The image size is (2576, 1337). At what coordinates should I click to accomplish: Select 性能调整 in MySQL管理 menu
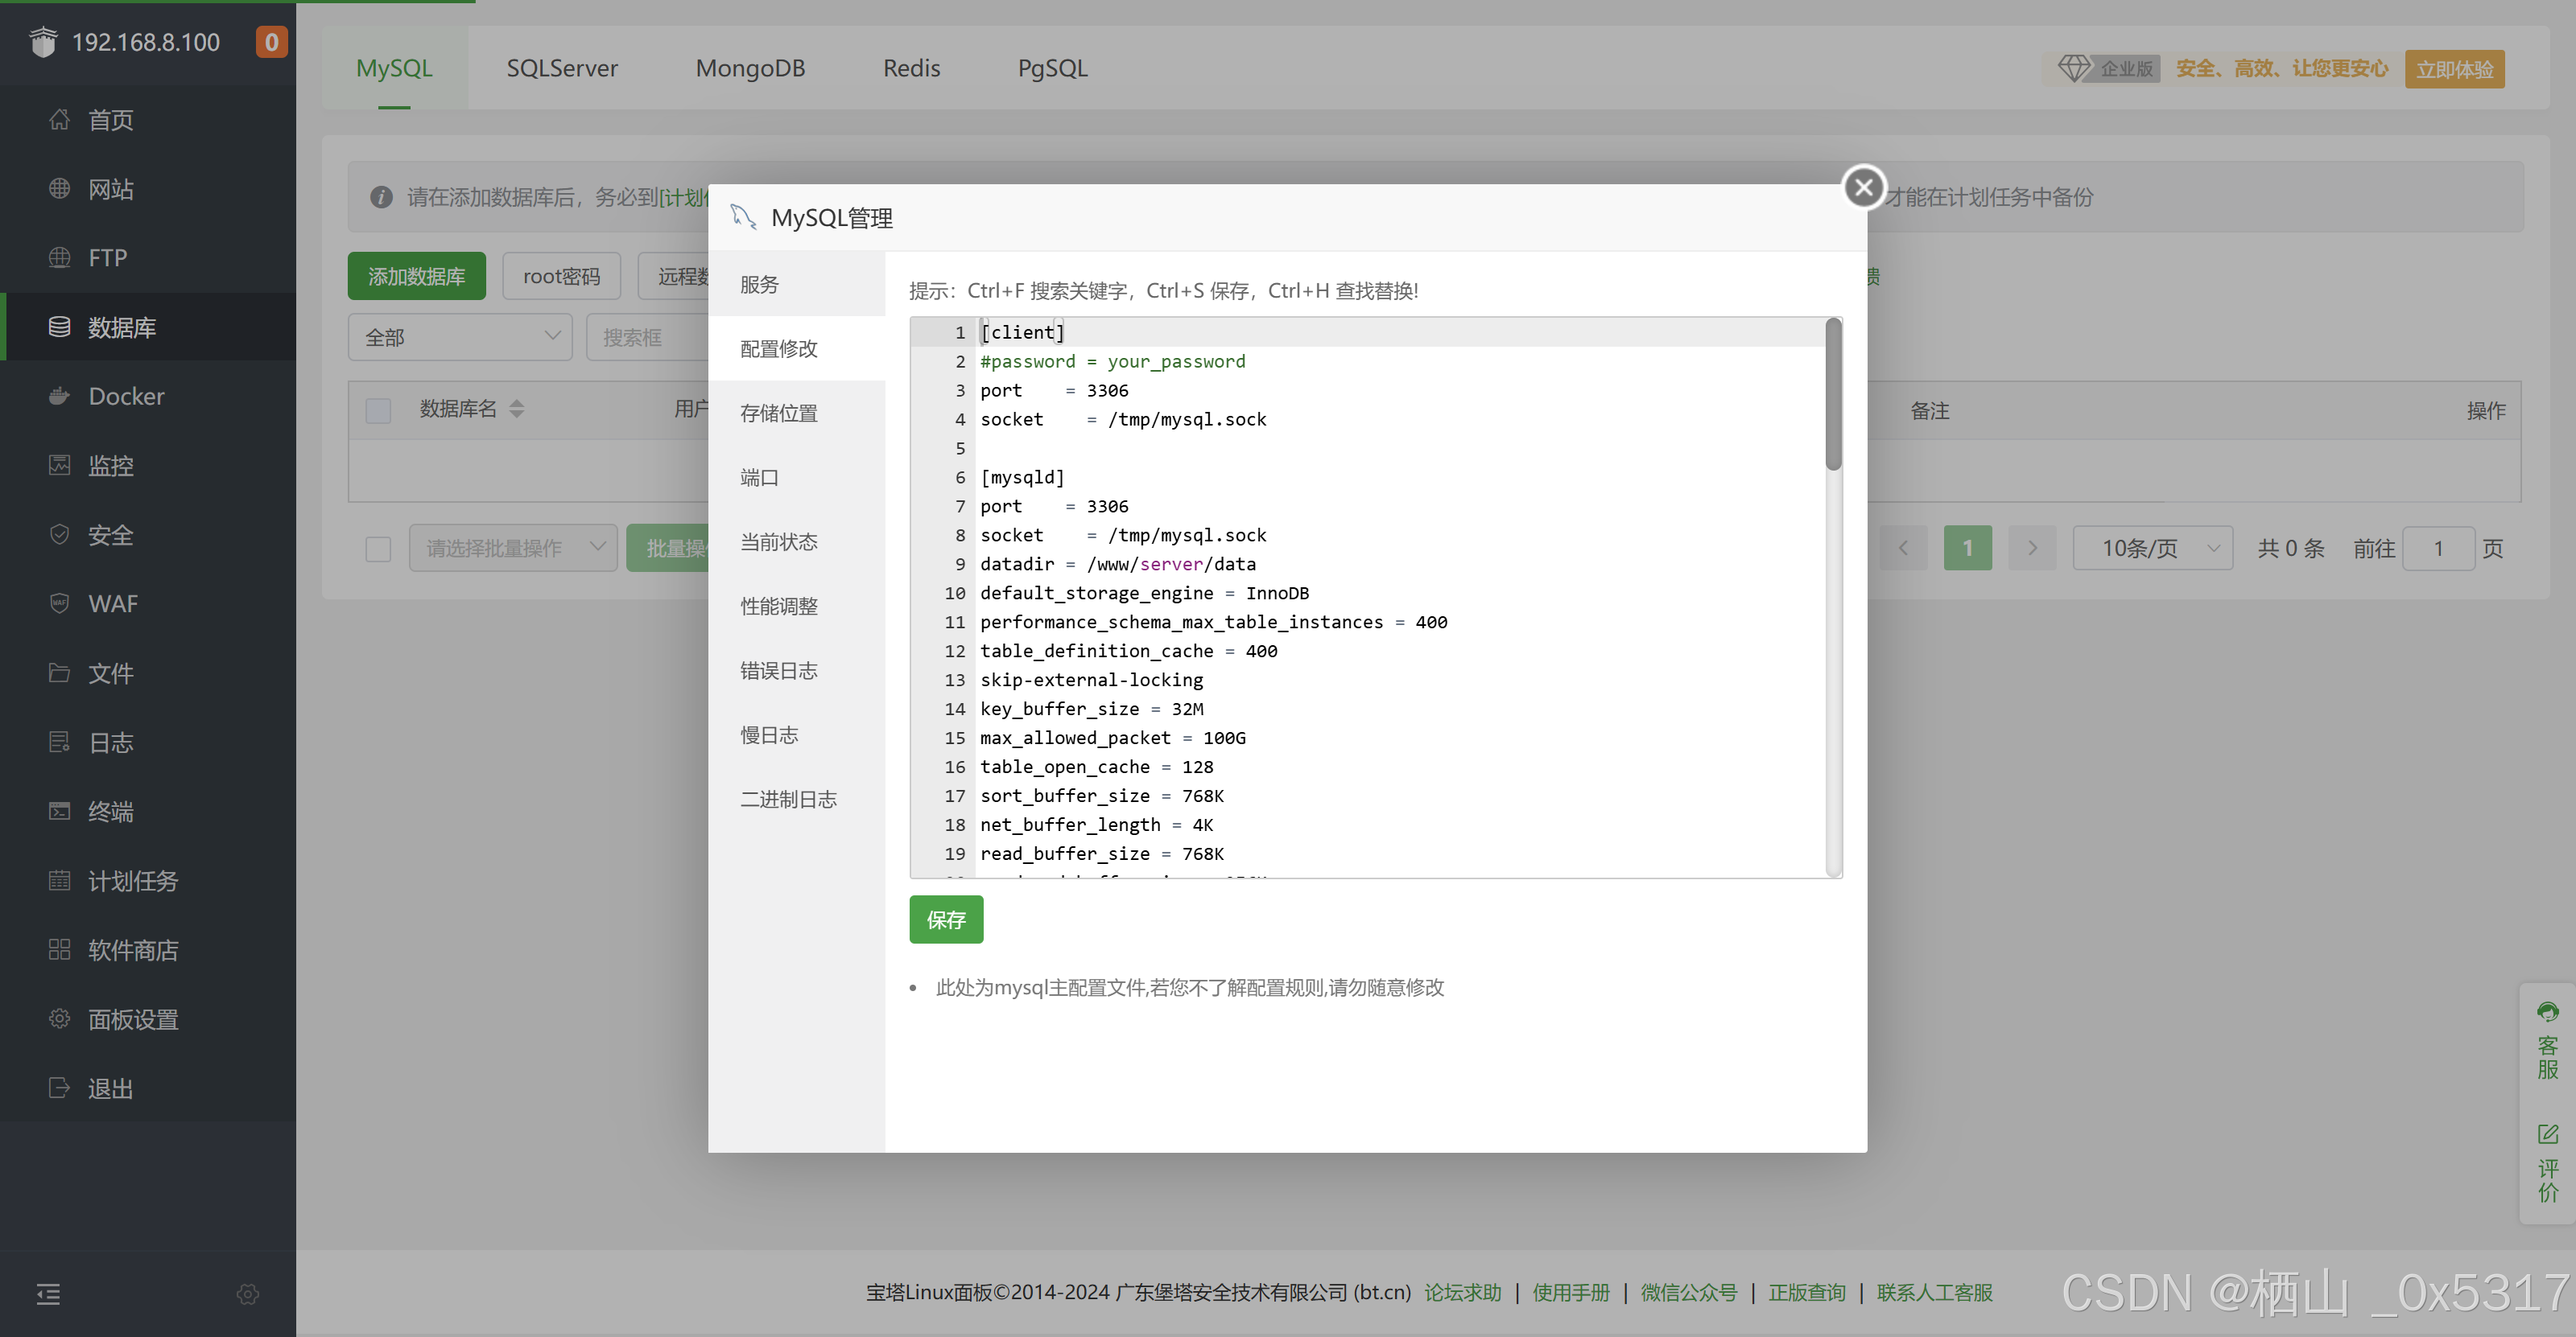pos(778,607)
